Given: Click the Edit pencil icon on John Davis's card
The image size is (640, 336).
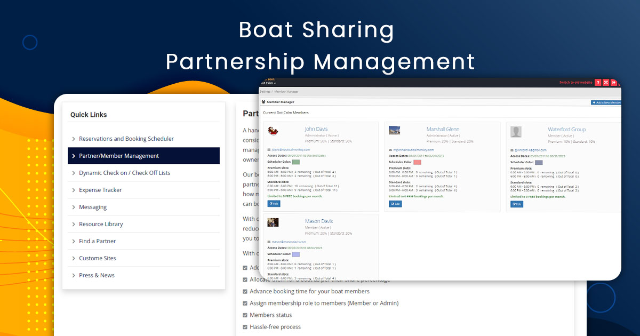Looking at the screenshot, I should tap(274, 204).
